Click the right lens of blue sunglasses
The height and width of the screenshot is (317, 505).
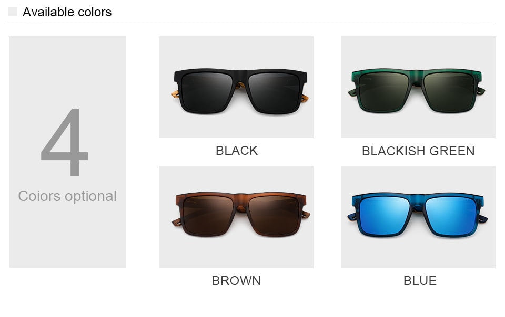tap(451, 216)
